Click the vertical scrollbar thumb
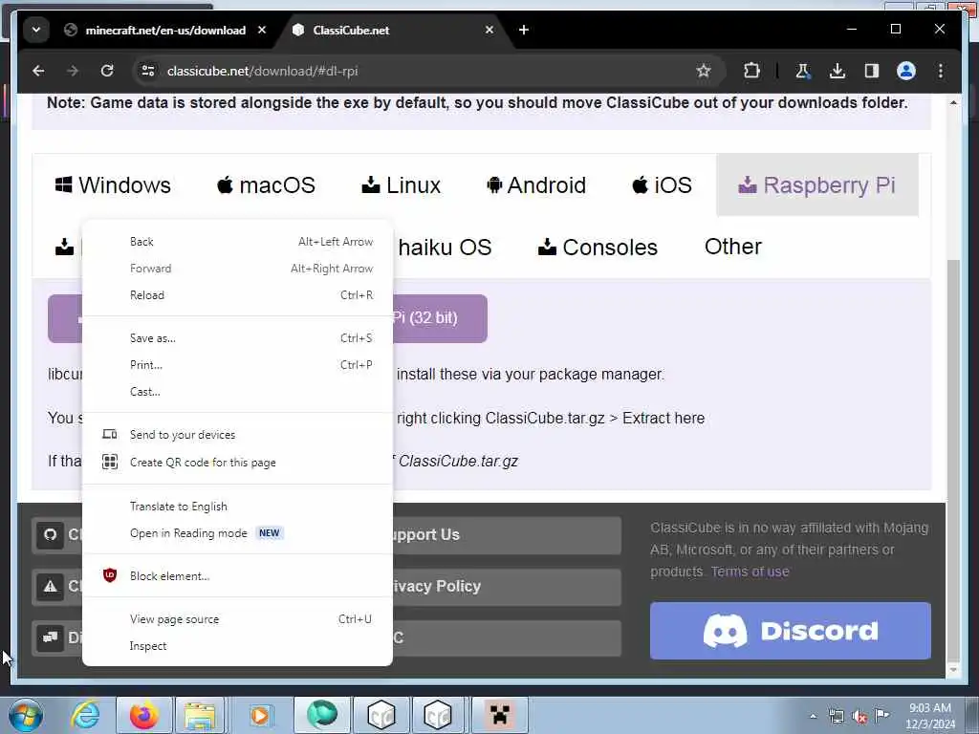979x734 pixels. (953, 461)
